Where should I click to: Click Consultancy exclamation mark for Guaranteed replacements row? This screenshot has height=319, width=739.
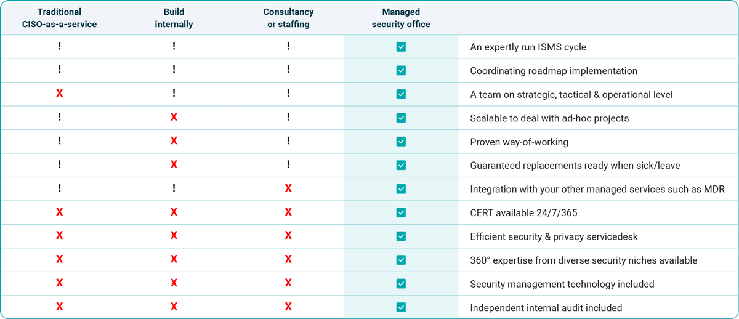pyautogui.click(x=288, y=165)
